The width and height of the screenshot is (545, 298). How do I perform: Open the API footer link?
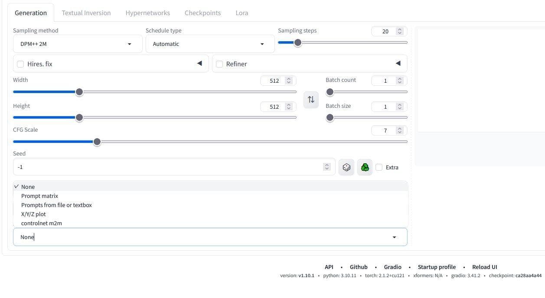pyautogui.click(x=329, y=267)
